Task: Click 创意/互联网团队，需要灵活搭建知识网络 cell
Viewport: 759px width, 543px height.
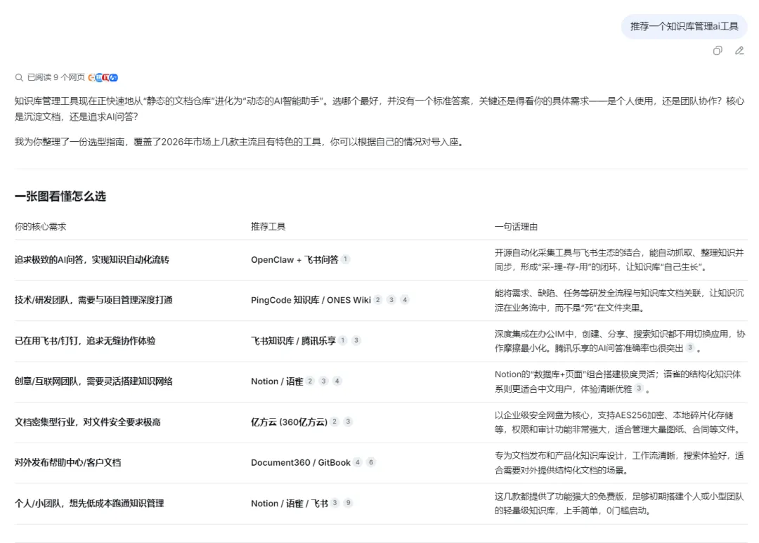Action: [93, 381]
